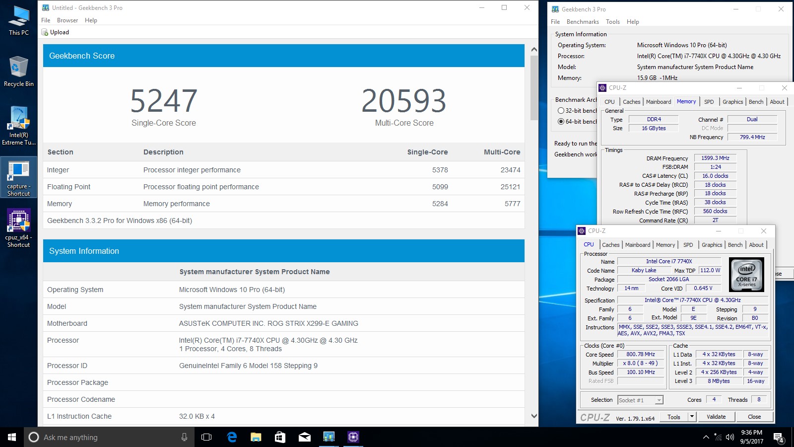The width and height of the screenshot is (794, 447).
Task: Click the Cortana circle icon
Action: (34, 437)
